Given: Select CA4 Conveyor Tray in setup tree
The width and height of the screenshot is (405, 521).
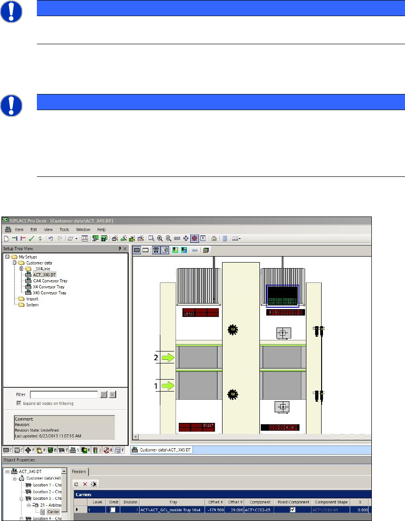Looking at the screenshot, I should (x=50, y=281).
